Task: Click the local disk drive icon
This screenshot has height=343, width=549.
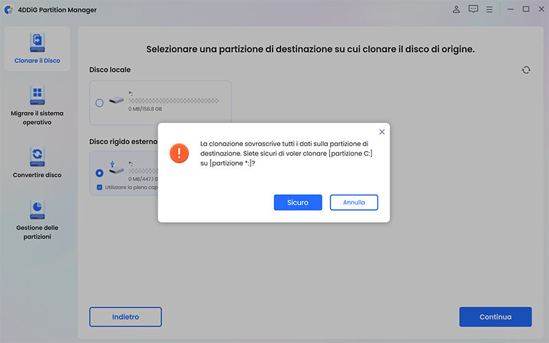Action: tap(117, 100)
